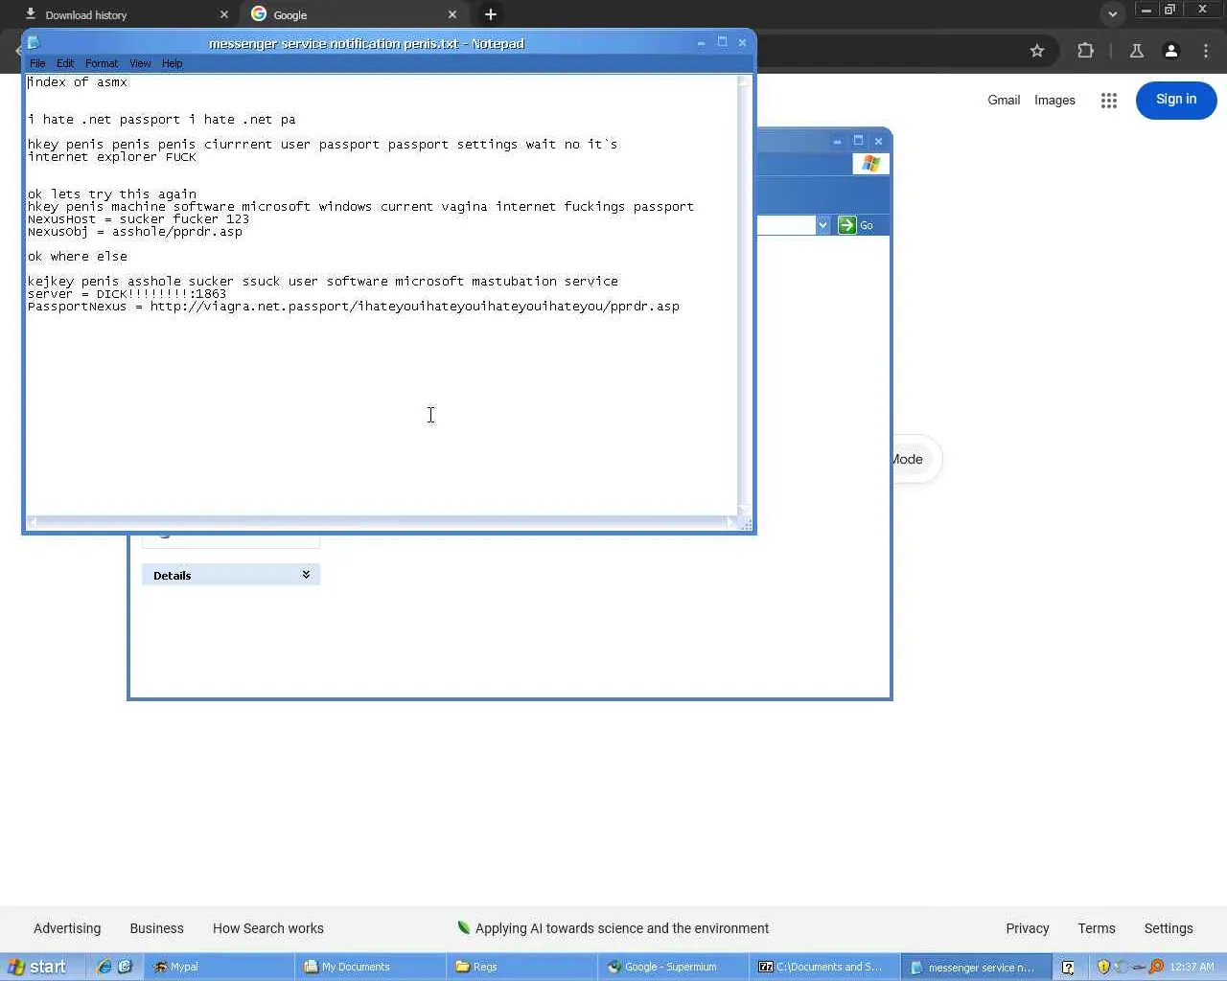The image size is (1227, 981).
Task: Open the browser Labs flask icon
Action: click(x=1136, y=51)
